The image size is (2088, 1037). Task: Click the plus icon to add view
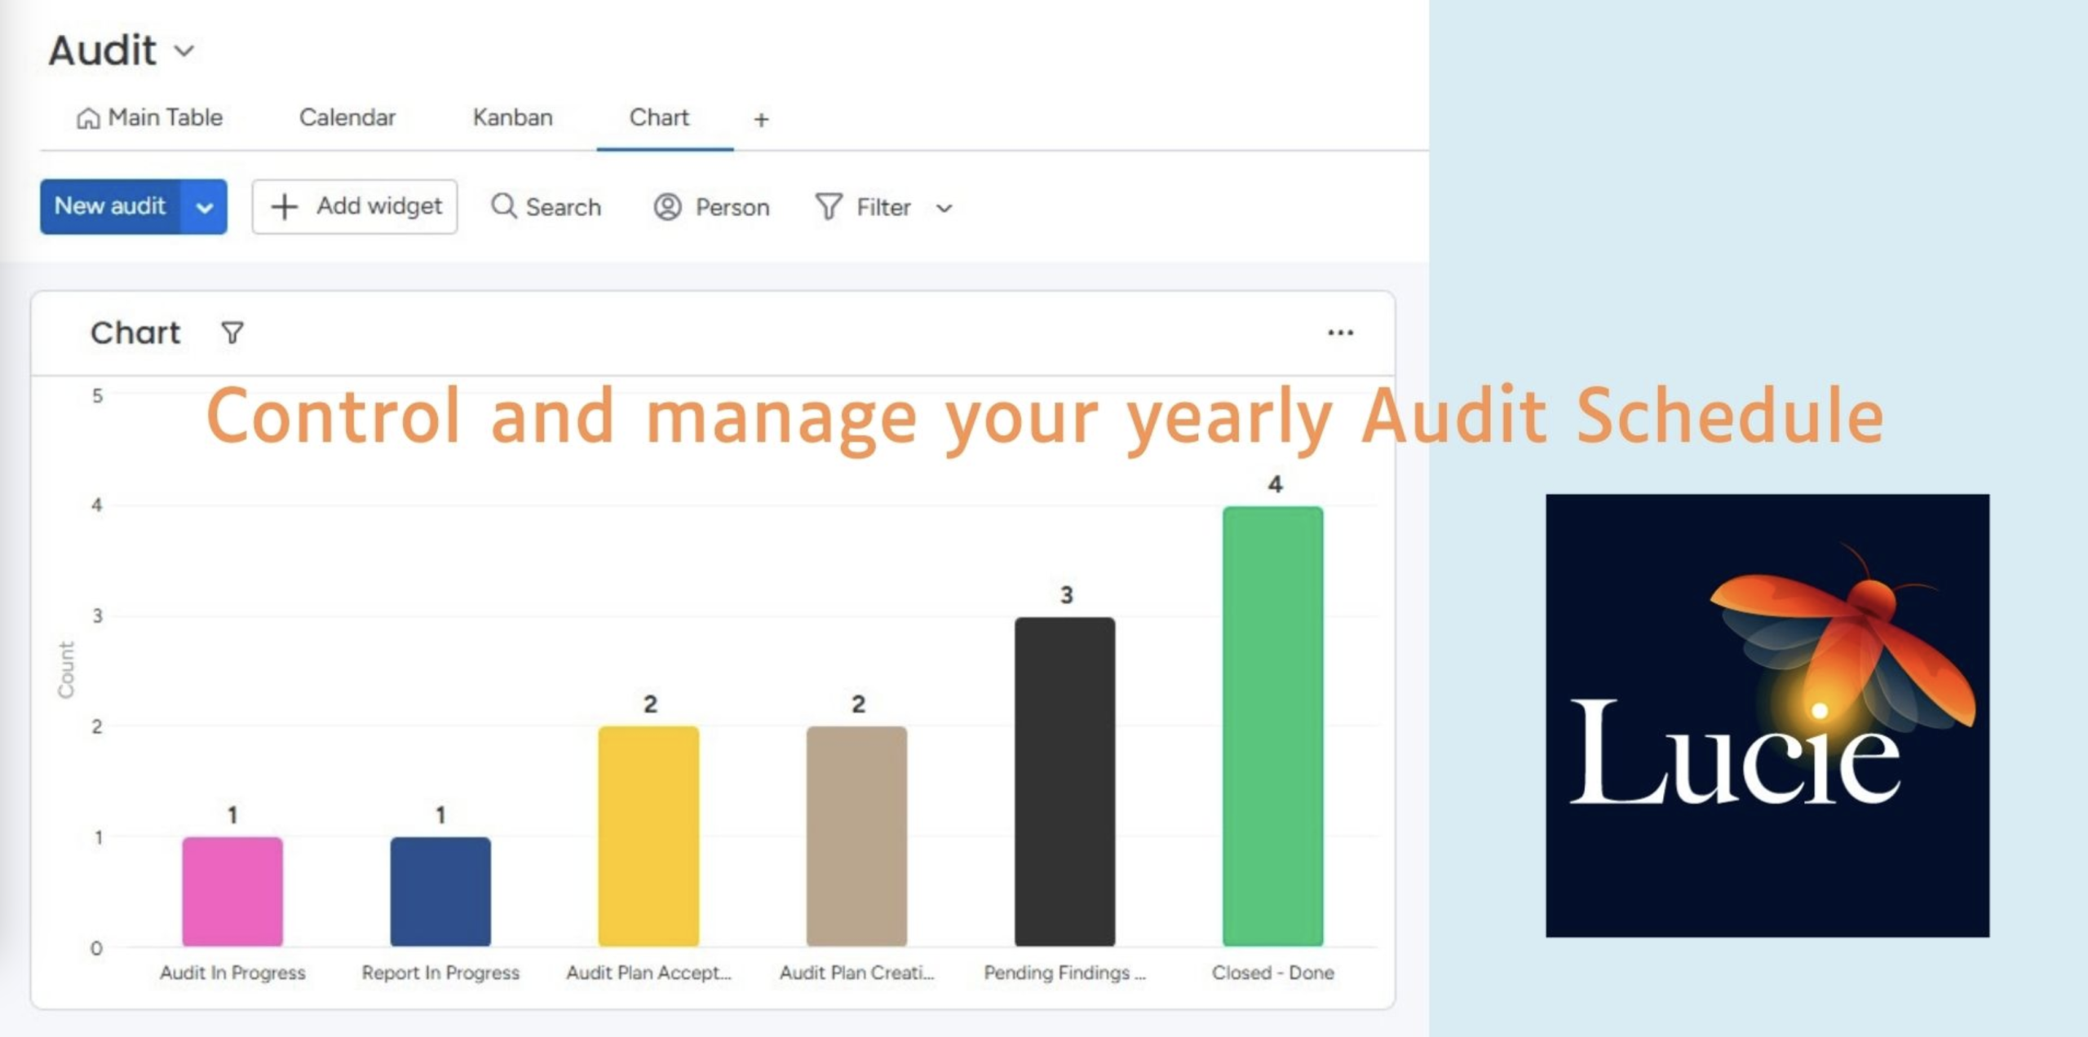click(x=761, y=120)
